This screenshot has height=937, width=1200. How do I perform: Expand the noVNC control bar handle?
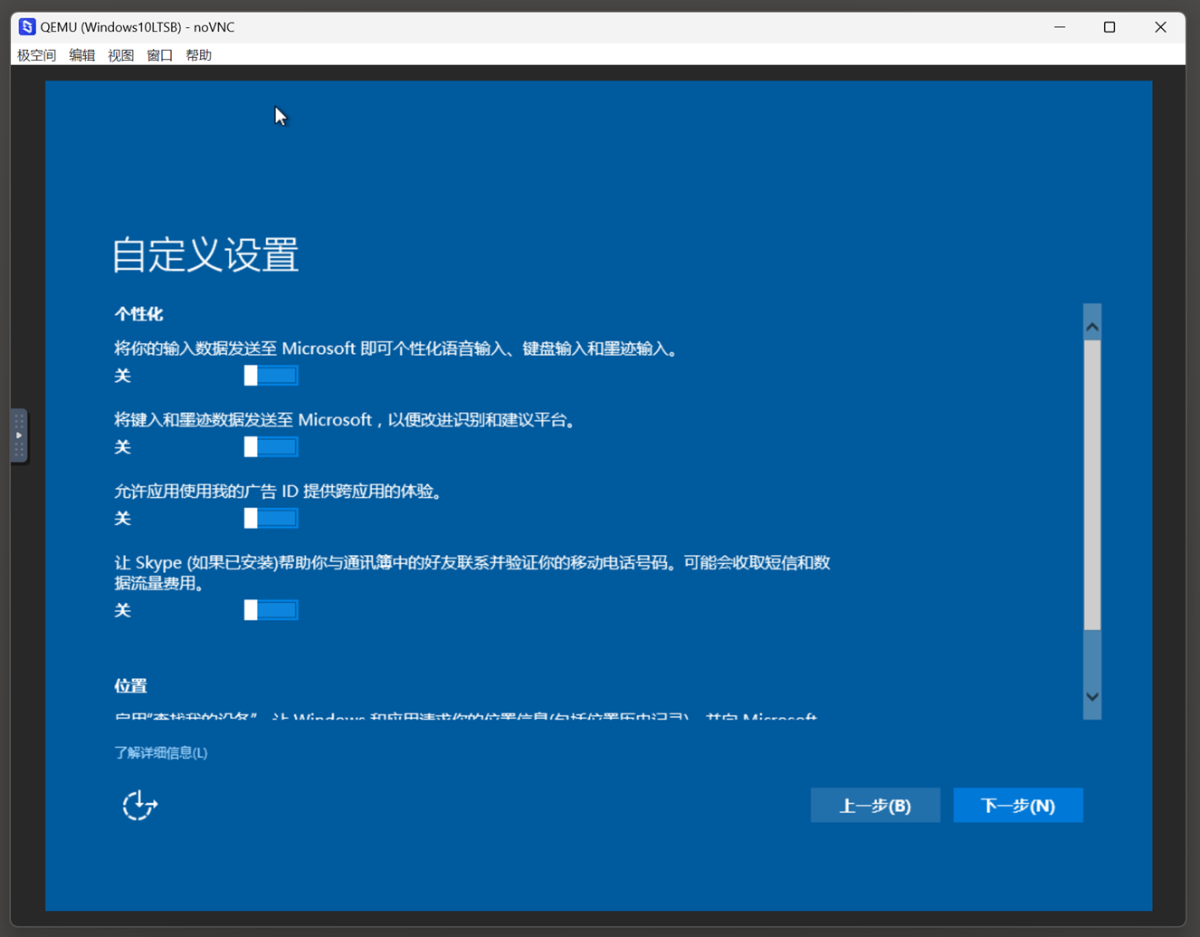click(x=19, y=435)
